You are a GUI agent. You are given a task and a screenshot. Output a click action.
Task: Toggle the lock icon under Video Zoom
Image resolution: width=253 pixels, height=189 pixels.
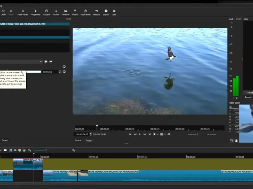point(236,140)
